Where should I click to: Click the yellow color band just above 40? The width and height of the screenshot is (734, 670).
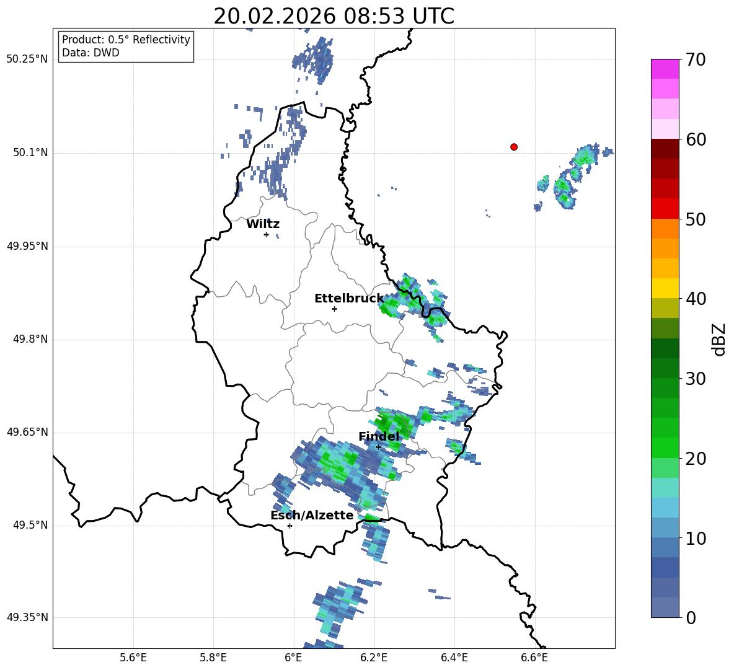click(665, 288)
